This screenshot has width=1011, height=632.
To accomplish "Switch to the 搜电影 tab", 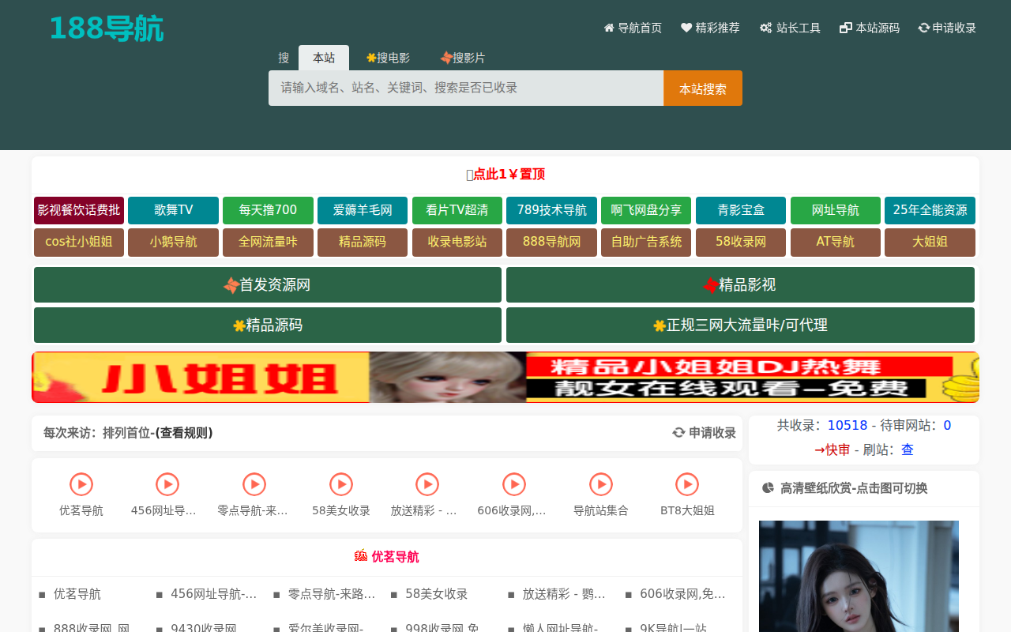I will (388, 57).
